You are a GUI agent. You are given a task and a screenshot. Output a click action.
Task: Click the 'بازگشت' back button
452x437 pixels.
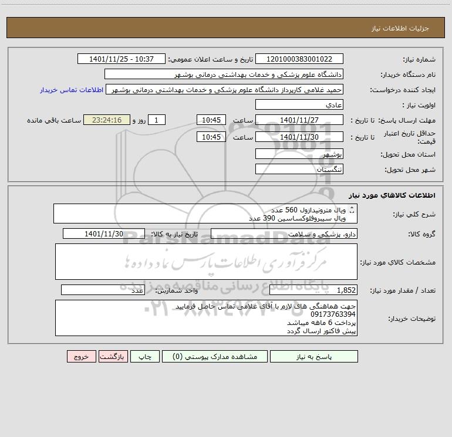(x=113, y=357)
